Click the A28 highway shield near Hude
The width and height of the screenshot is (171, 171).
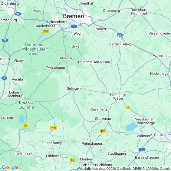click(x=18, y=14)
